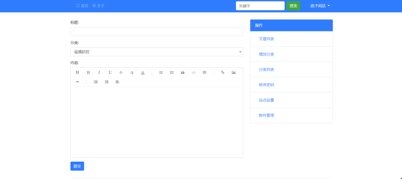Open 站点设置 in the sidebar
Image resolution: width=402 pixels, height=179 pixels.
(267, 100)
